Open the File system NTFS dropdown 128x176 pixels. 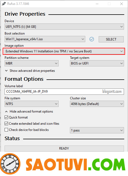(31, 104)
